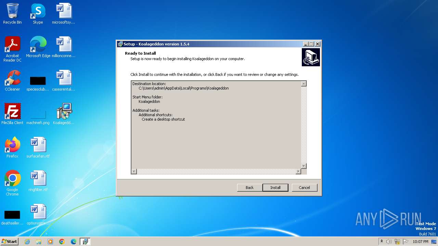Click Install to begin installation
The image size is (438, 246).
coord(275,188)
